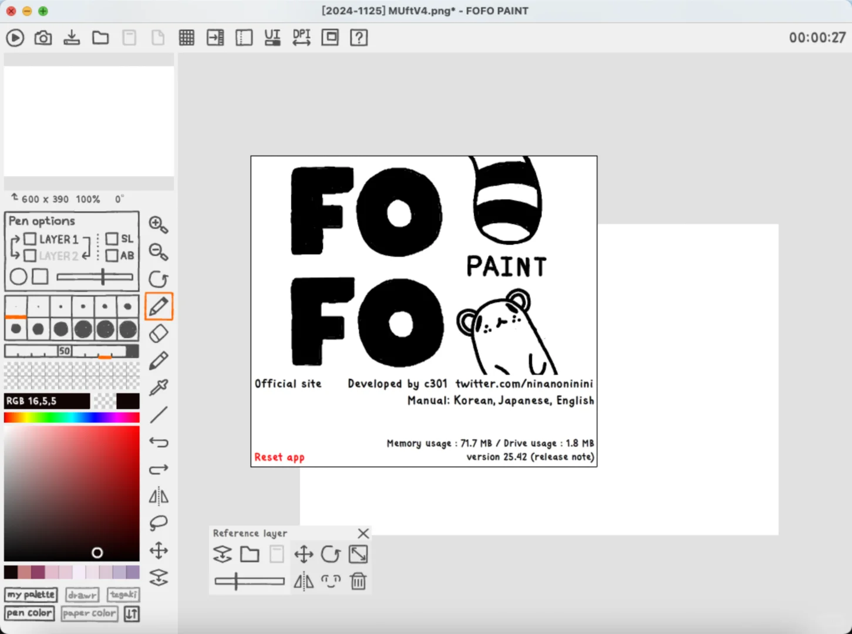852x634 pixels.
Task: Switch to the my palette tab
Action: pyautogui.click(x=31, y=595)
